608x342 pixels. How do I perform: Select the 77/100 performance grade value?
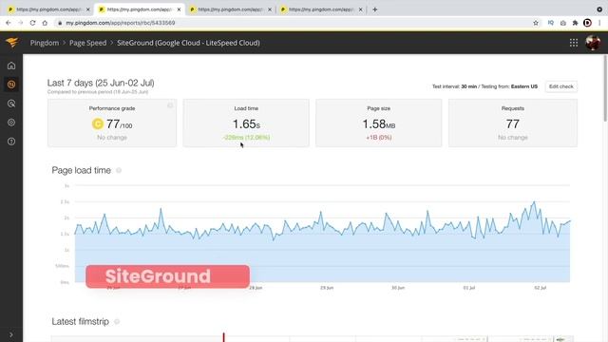pyautogui.click(x=120, y=124)
